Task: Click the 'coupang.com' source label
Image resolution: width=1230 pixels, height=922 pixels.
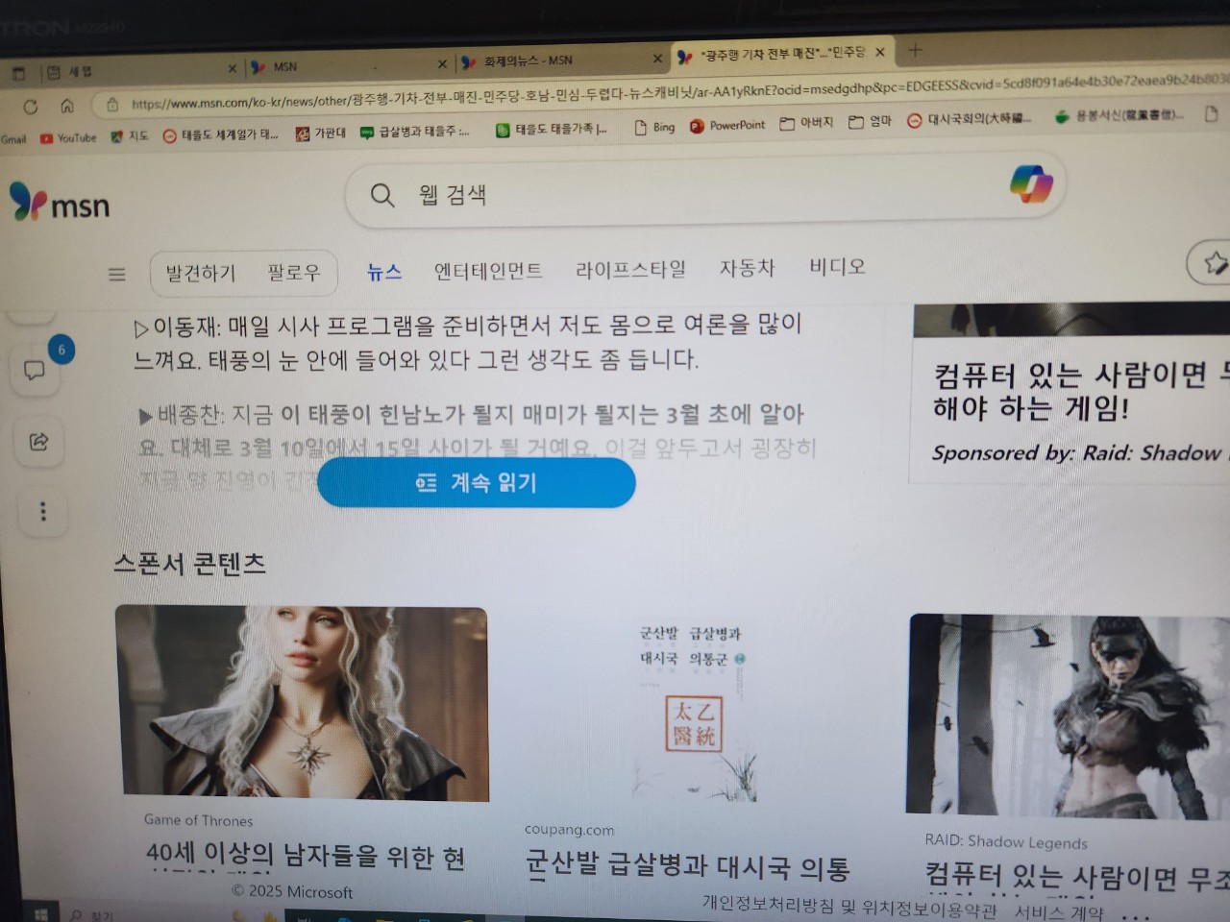Action: click(569, 830)
